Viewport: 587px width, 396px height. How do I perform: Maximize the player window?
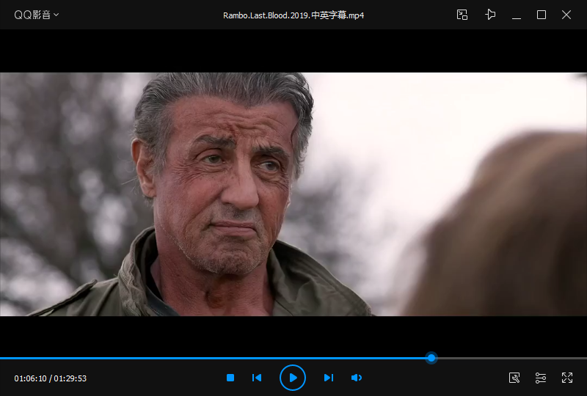(x=542, y=15)
